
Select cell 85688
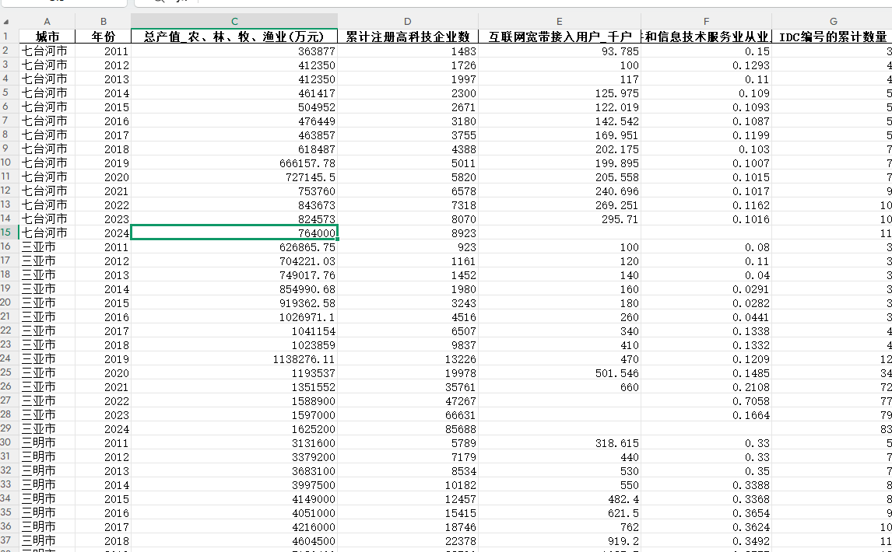(407, 428)
